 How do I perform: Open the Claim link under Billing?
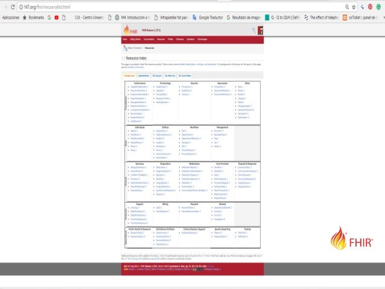tap(159, 208)
